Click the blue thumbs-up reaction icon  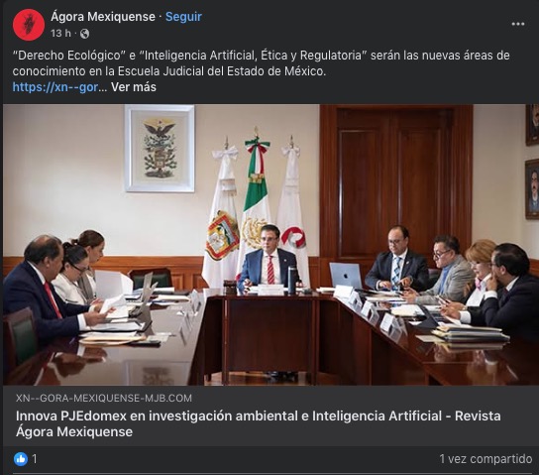21,459
